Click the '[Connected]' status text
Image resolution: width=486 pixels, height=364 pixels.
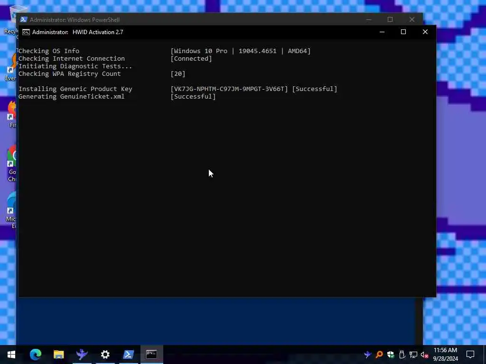click(x=191, y=58)
